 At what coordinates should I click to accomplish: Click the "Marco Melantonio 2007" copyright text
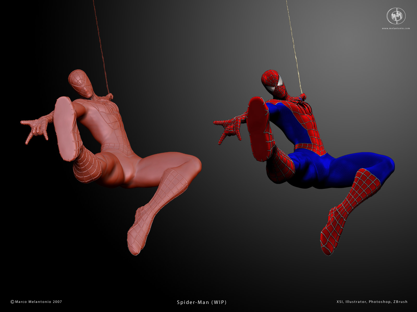(36, 302)
